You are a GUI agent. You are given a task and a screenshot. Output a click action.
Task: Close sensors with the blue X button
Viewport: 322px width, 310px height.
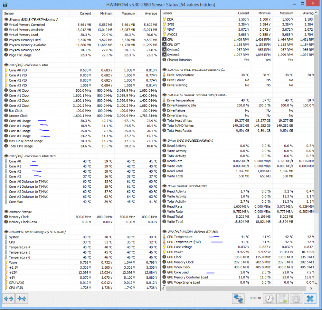click(310, 299)
